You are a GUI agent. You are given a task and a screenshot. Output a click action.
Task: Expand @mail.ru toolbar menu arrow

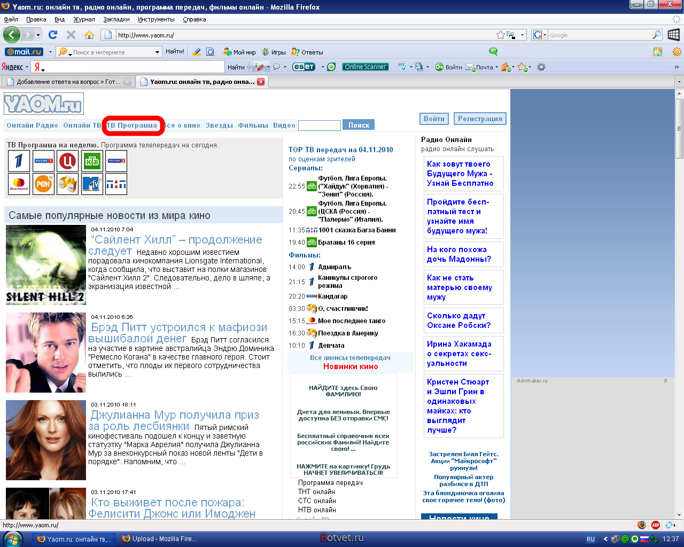[50, 52]
